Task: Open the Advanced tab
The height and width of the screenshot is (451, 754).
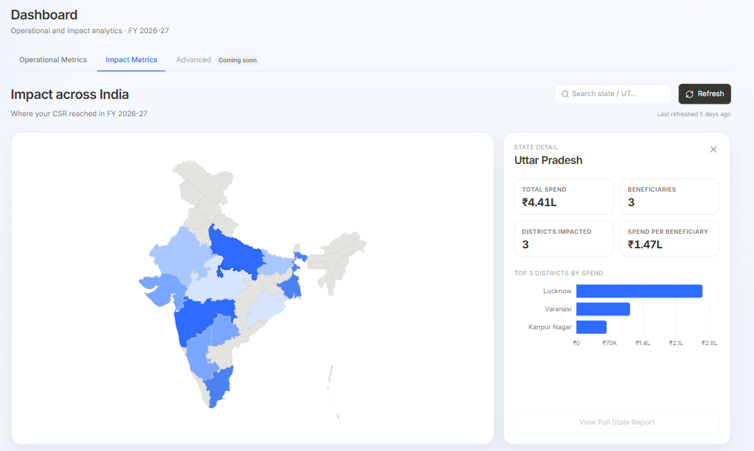Action: 193,60
